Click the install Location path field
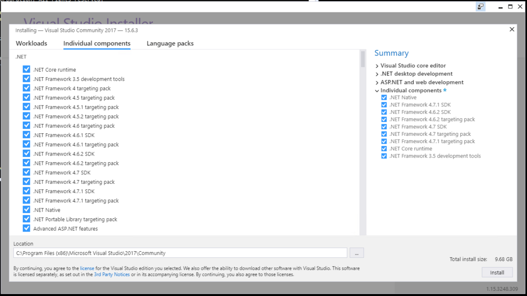Image resolution: width=527 pixels, height=296 pixels. pyautogui.click(x=180, y=253)
